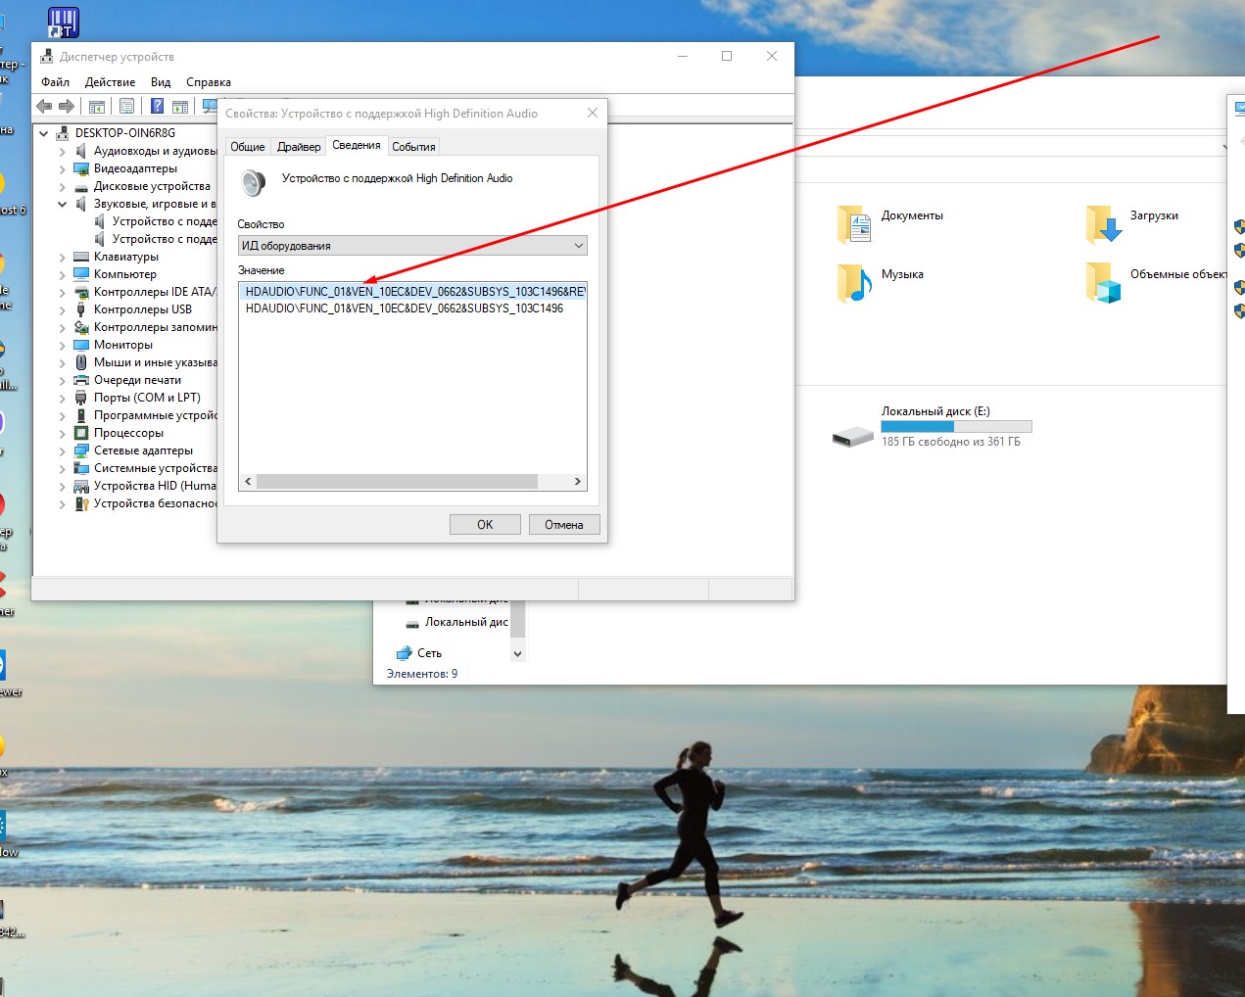Collapse the DESKTOP-OIN6R8G root node
This screenshot has height=997, width=1245.
(x=44, y=134)
